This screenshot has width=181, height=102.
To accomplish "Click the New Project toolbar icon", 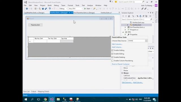I will [35, 9].
